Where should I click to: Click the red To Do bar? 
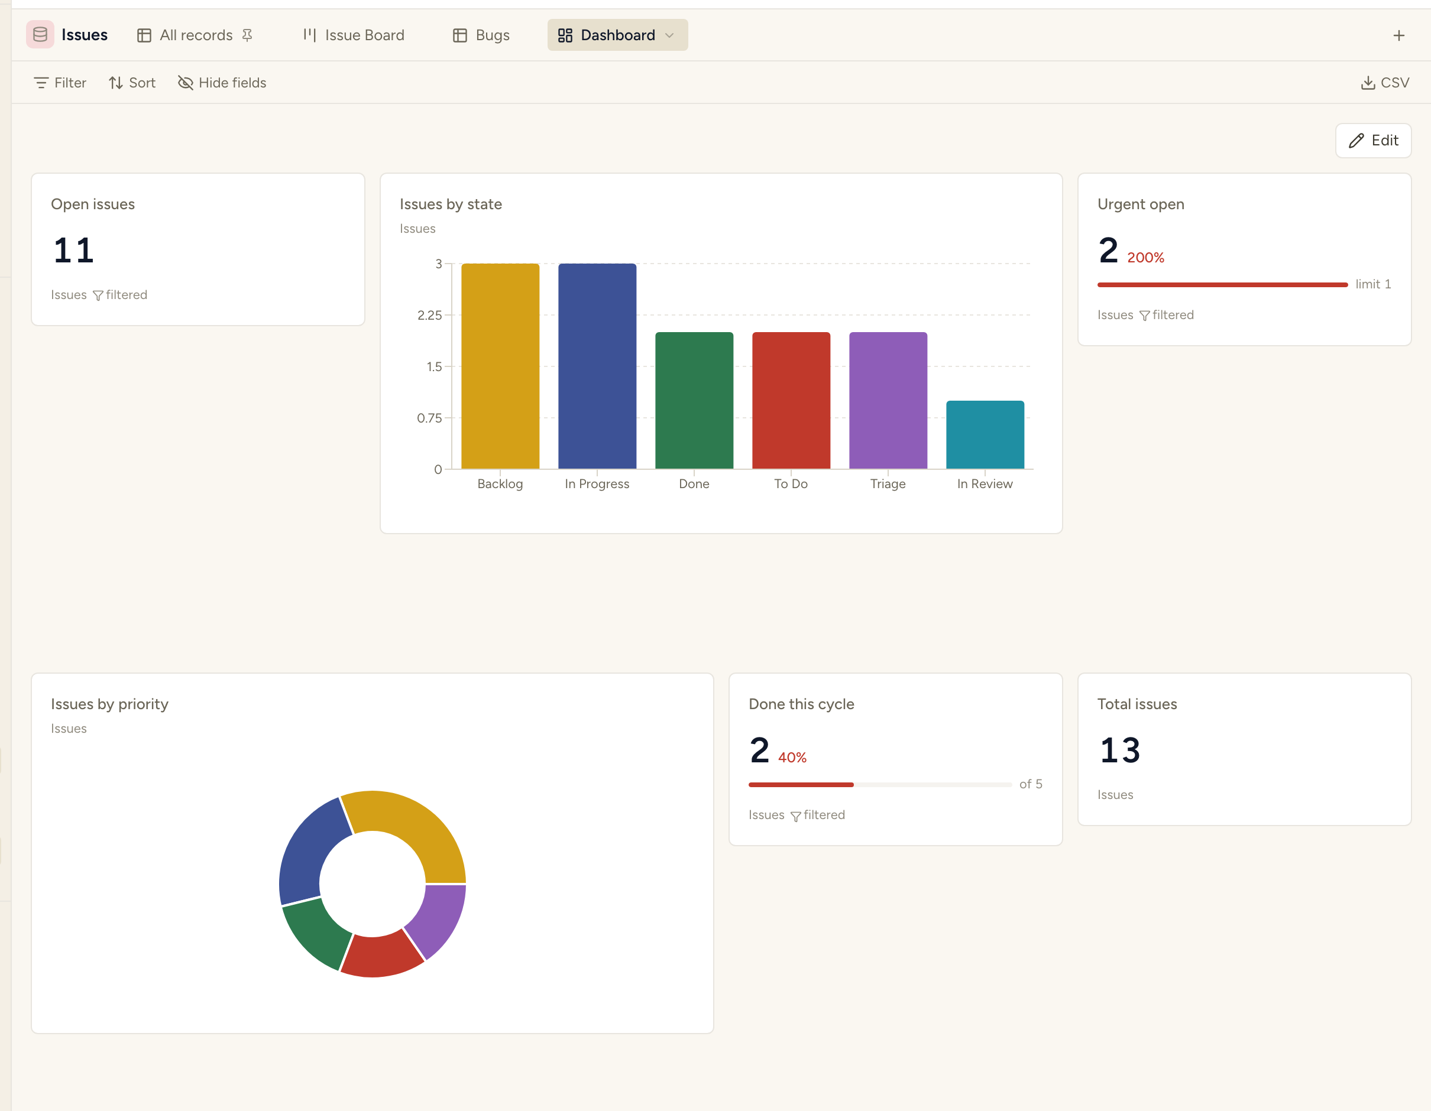tap(791, 400)
